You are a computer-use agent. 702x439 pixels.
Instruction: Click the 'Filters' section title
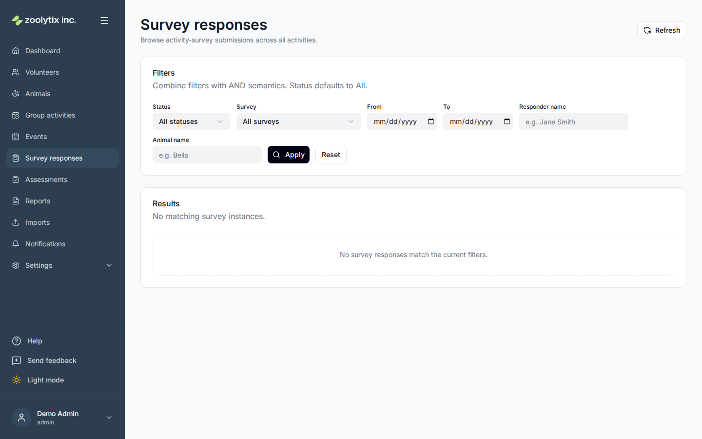[x=164, y=73]
